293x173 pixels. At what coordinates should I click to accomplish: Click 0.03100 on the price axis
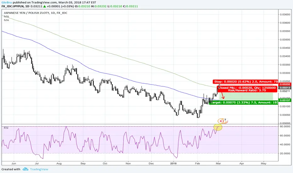click(x=285, y=106)
